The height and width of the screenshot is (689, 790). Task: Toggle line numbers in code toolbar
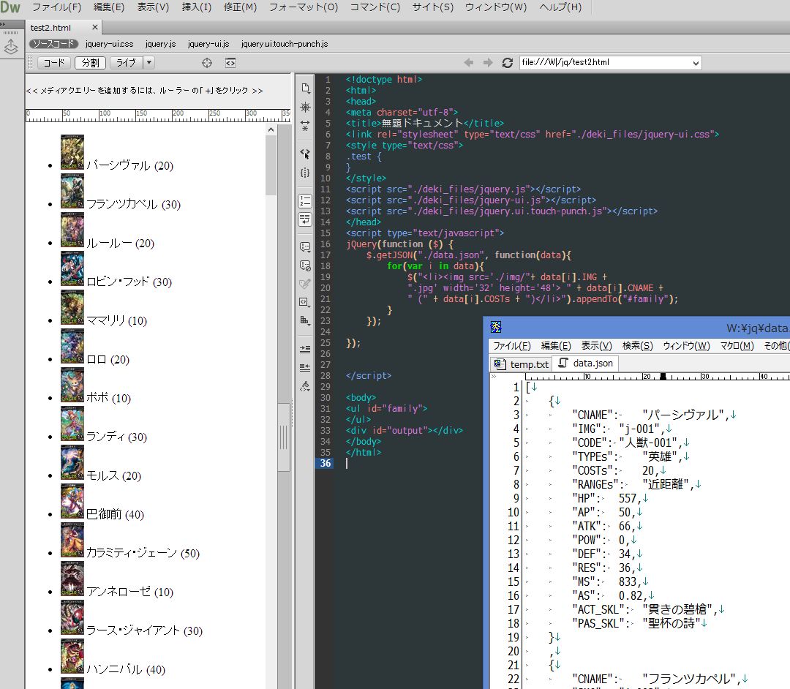(x=305, y=201)
